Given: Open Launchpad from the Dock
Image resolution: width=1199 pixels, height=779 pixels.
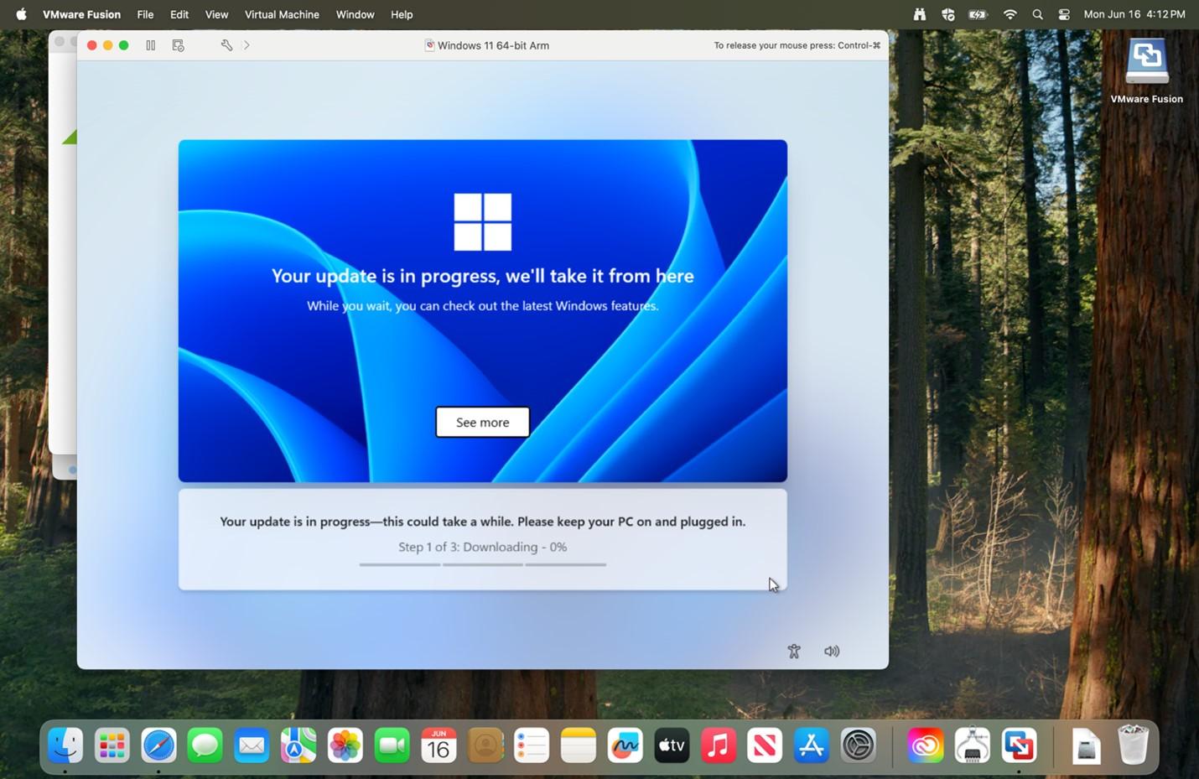Looking at the screenshot, I should click(112, 745).
